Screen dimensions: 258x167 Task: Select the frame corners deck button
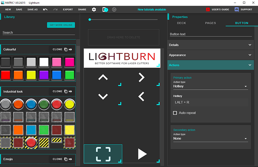pos(103,154)
